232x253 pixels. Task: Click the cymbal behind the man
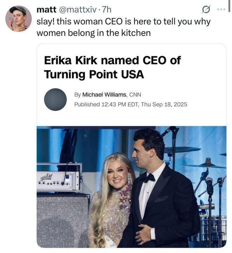[182, 150]
